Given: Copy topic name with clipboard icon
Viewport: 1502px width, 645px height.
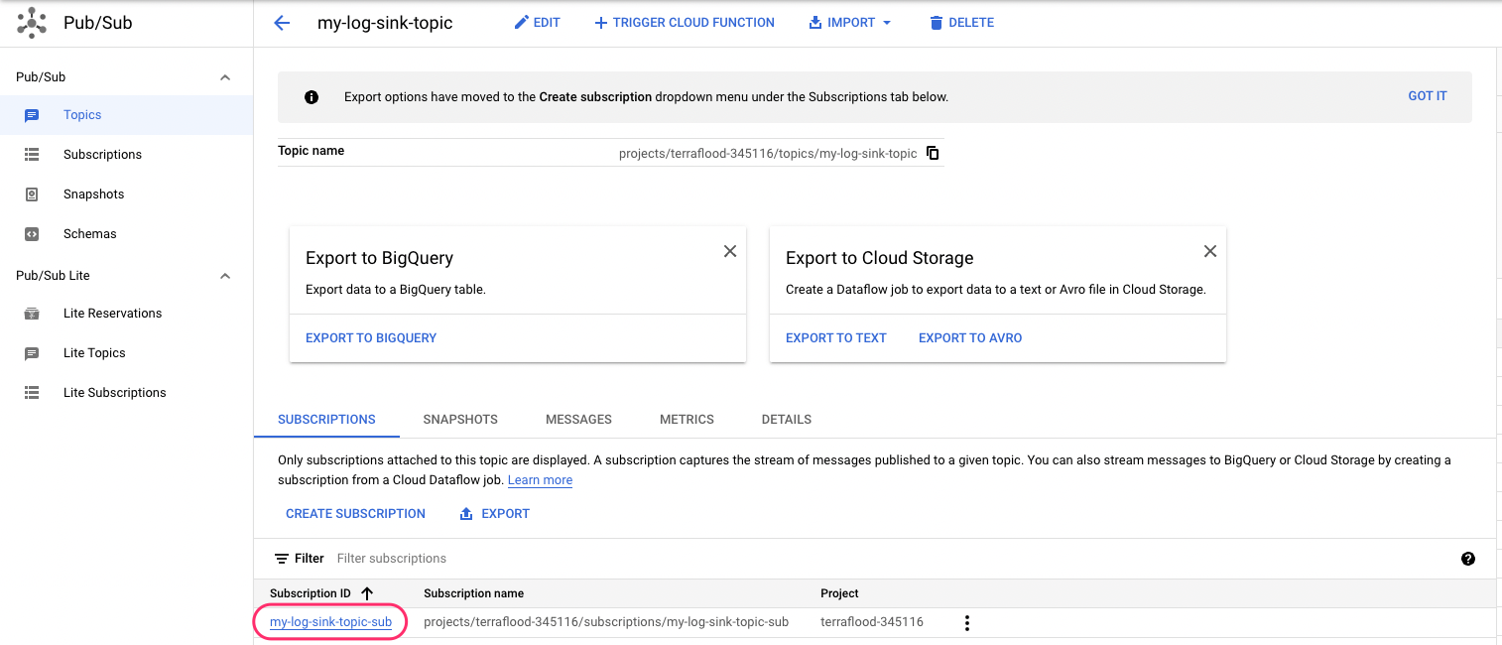Looking at the screenshot, I should 933,153.
